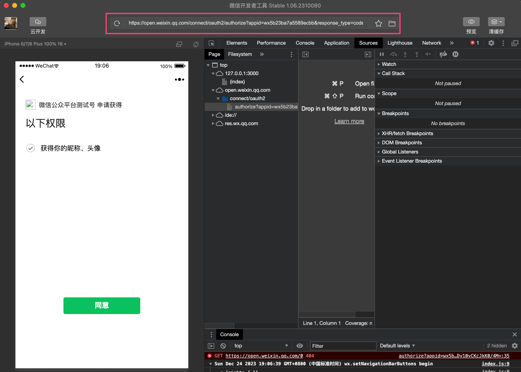This screenshot has width=521, height=372.
Task: Collapse the 127.0.0.1:3000 tree node
Action: coord(213,73)
